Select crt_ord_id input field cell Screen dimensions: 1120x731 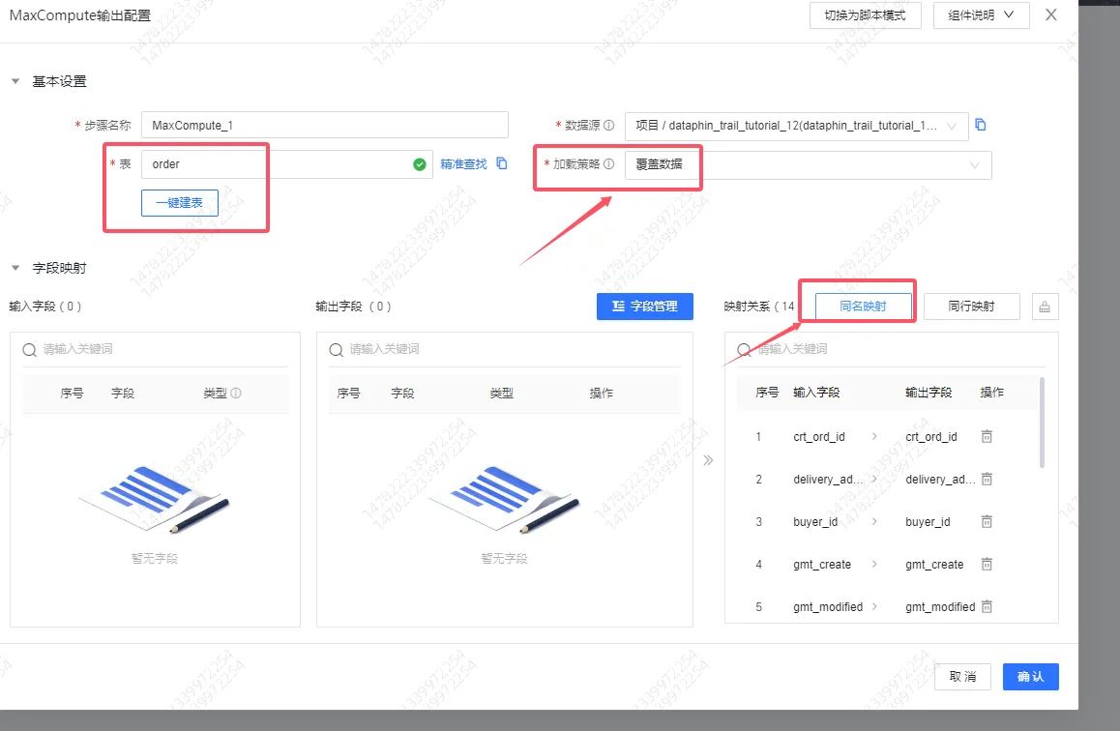(818, 437)
